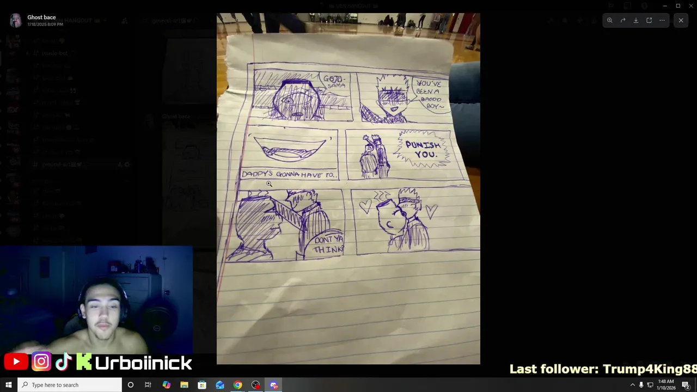
Task: Click the Ghost bace username
Action: click(41, 17)
